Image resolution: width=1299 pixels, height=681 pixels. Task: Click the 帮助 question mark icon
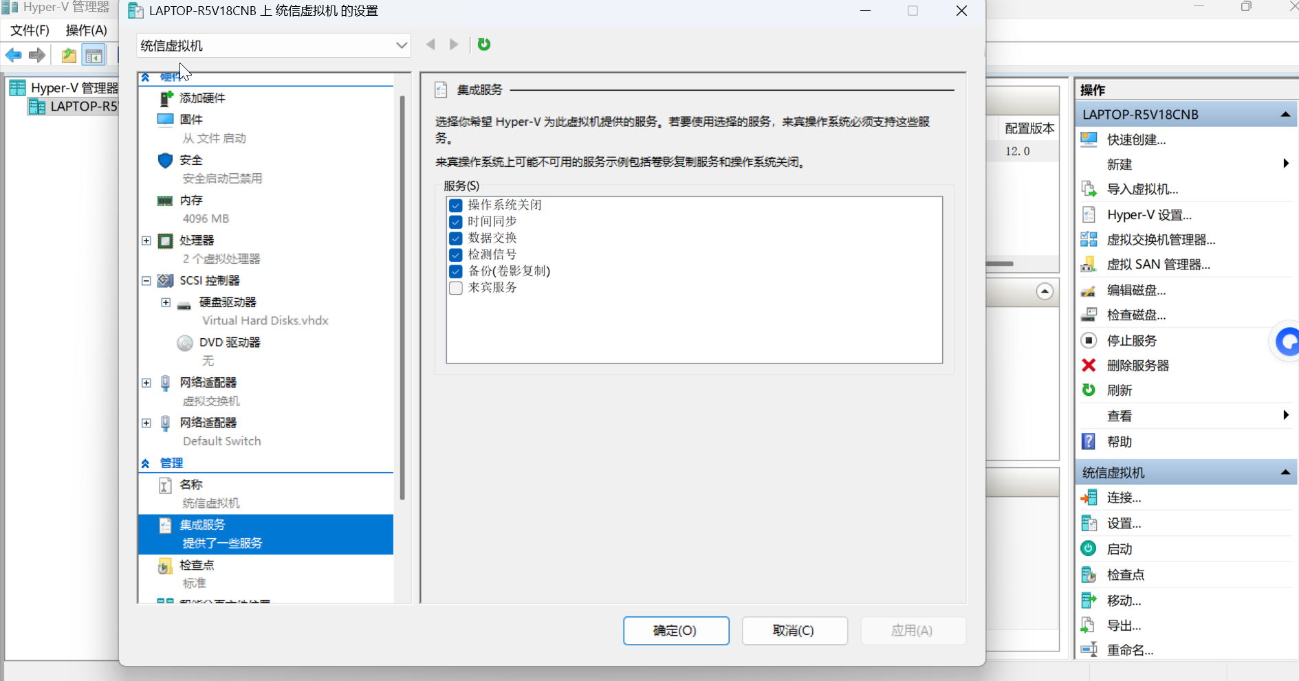pos(1089,441)
